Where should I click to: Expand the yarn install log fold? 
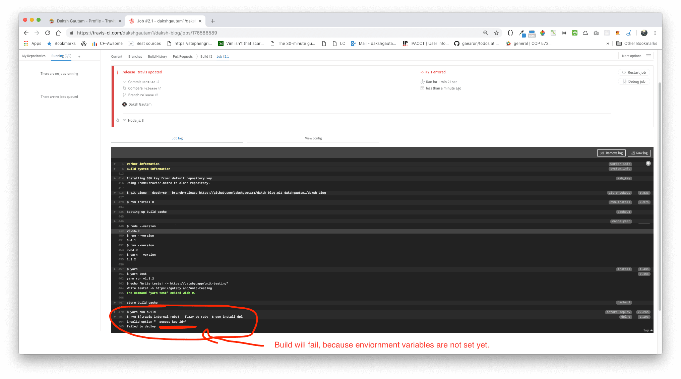(115, 269)
